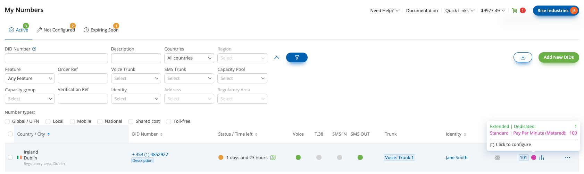Open the Capacity group dropdown
Image resolution: width=584 pixels, height=174 pixels.
(x=30, y=99)
